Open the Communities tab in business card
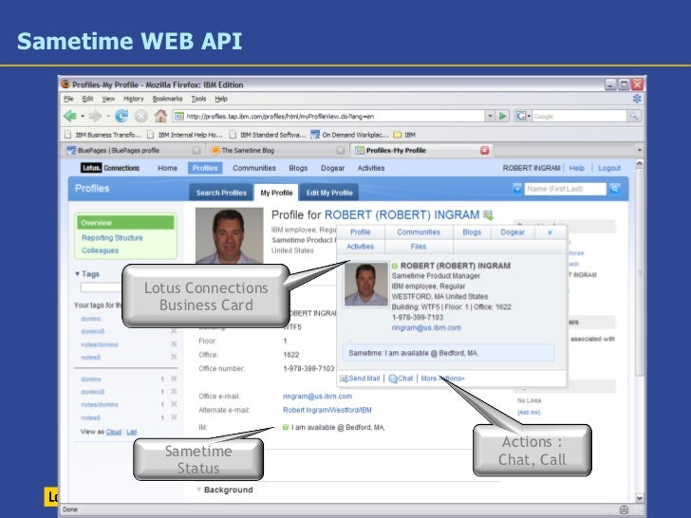Viewport: 691px width, 518px height. (x=419, y=232)
